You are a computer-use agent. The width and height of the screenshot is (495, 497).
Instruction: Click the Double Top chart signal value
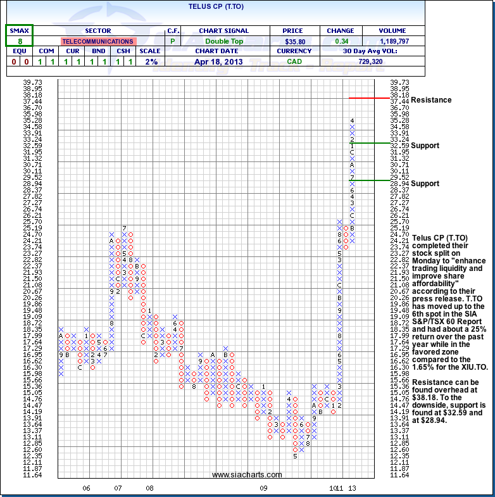[x=223, y=41]
